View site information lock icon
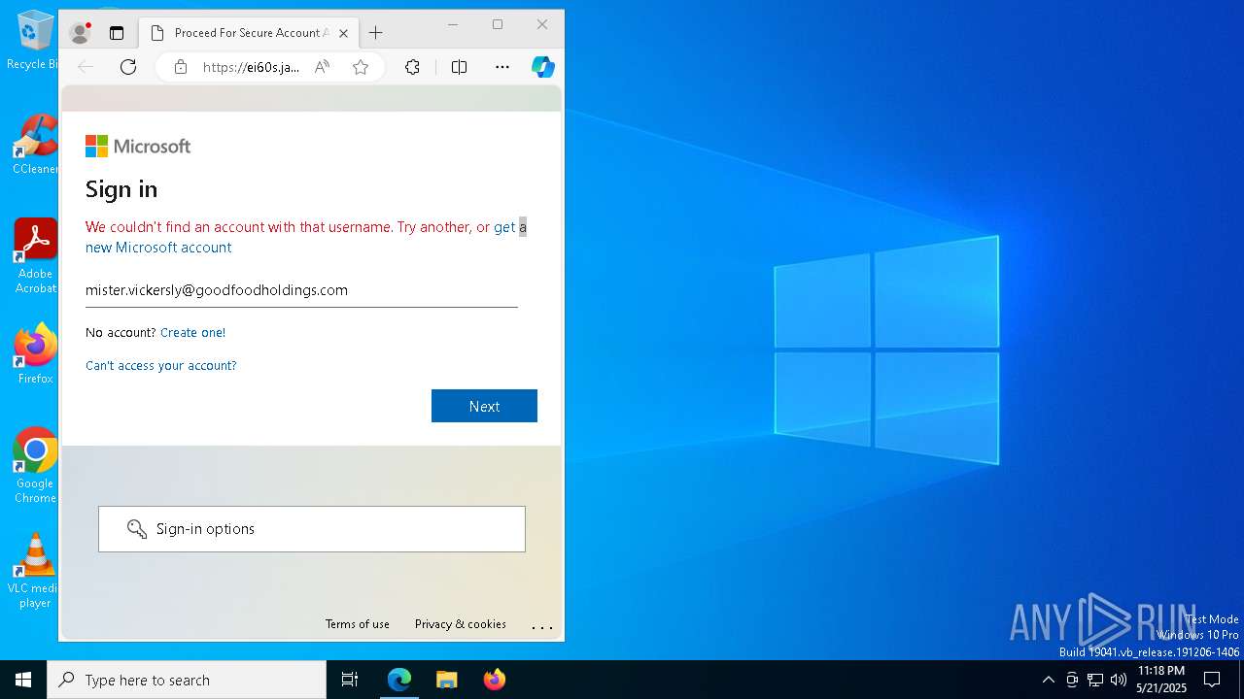The height and width of the screenshot is (699, 1244). coord(180,67)
